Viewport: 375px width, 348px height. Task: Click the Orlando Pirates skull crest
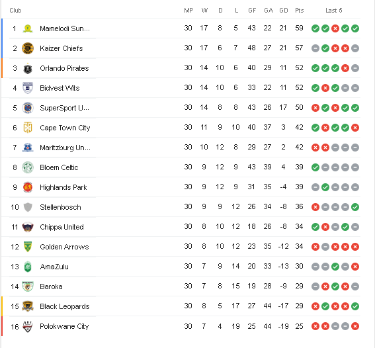[x=28, y=68]
